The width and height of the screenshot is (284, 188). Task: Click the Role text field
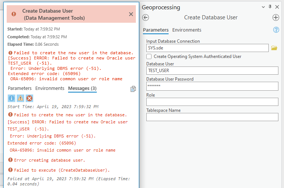coord(212,102)
